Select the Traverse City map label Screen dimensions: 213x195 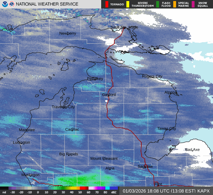pyautogui.click(x=63, y=107)
